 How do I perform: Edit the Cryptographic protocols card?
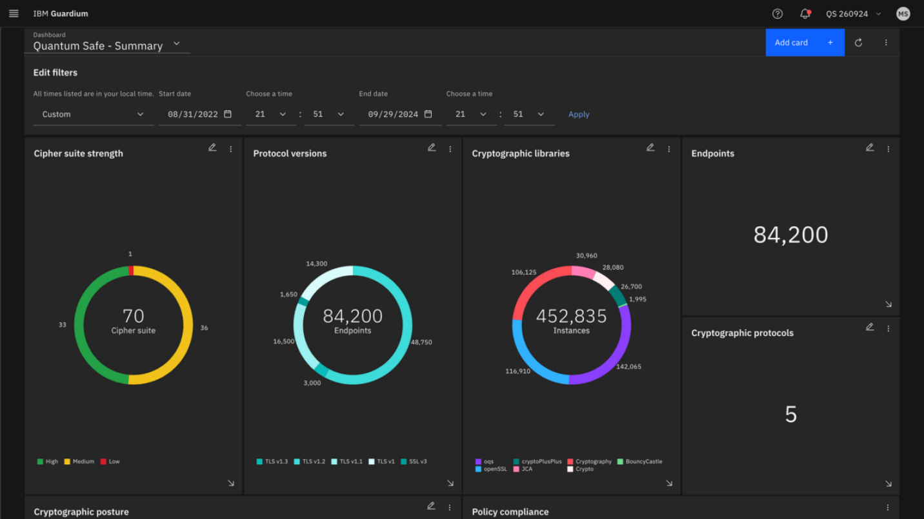[x=870, y=327]
